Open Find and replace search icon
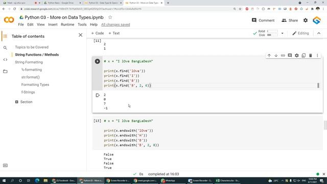 tap(5, 48)
